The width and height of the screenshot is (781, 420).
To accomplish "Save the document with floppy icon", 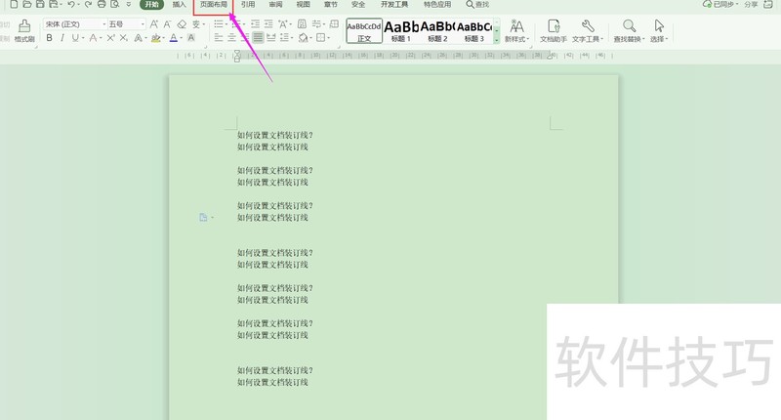I will pos(40,4).
